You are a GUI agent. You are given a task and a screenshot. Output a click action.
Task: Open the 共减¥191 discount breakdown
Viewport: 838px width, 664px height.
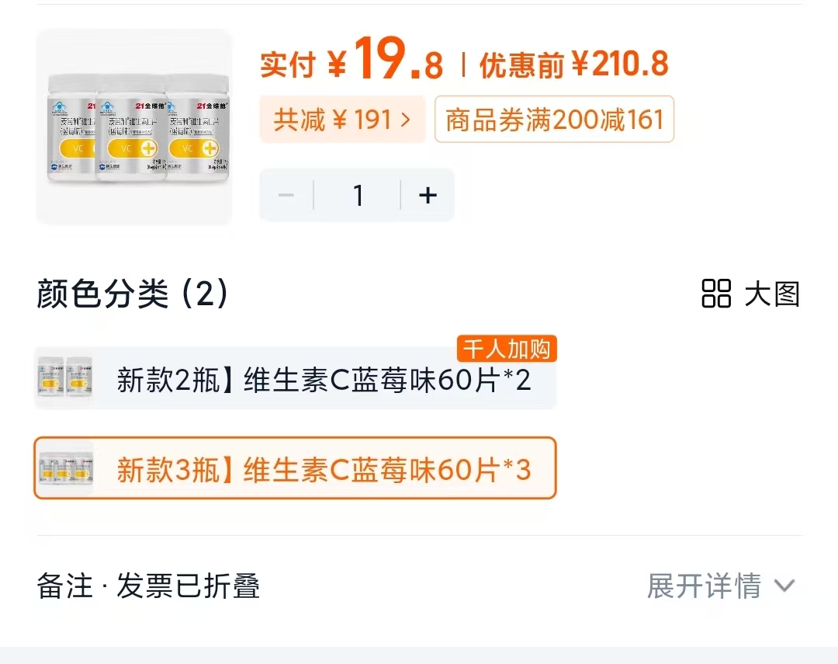(x=341, y=119)
